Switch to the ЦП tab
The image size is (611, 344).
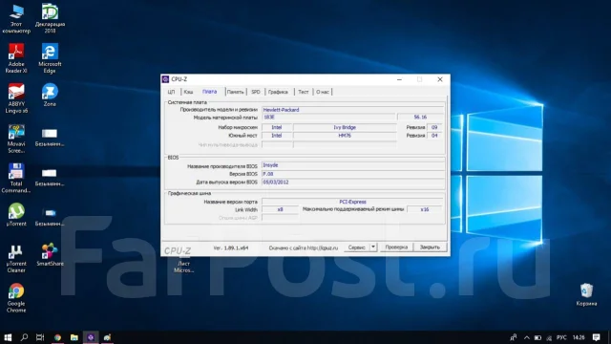[x=171, y=92]
